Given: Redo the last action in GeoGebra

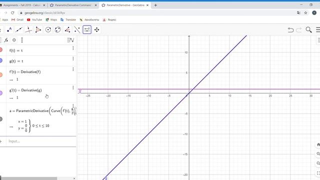Looking at the screenshot, I should [x=299, y=30].
